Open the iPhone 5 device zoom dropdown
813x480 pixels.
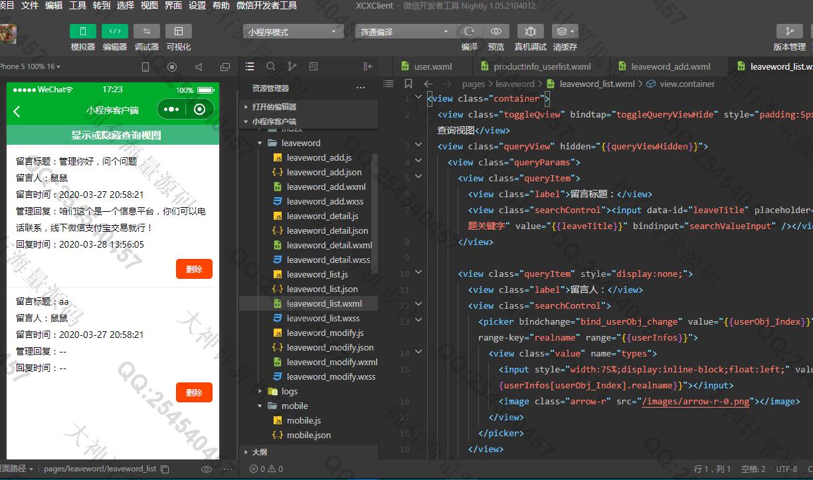click(30, 66)
